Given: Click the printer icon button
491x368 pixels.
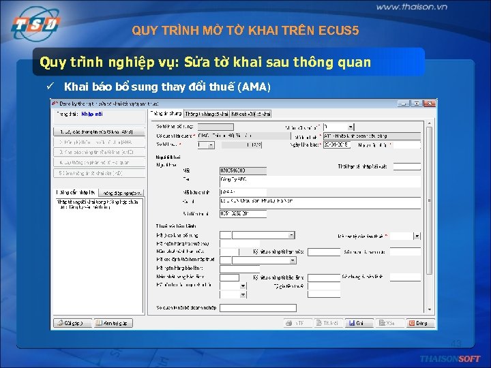Looking at the screenshot, I should (297, 323).
